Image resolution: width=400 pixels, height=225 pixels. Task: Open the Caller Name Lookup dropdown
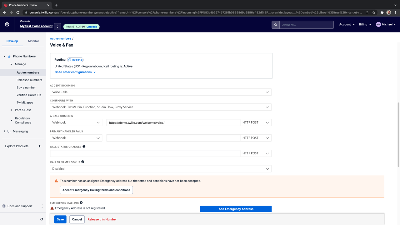pos(161,169)
